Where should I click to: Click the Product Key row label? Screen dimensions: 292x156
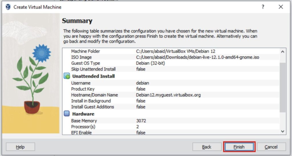pyautogui.click(x=83, y=89)
